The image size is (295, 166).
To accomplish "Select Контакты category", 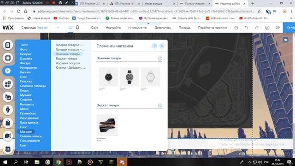I will 27,104.
